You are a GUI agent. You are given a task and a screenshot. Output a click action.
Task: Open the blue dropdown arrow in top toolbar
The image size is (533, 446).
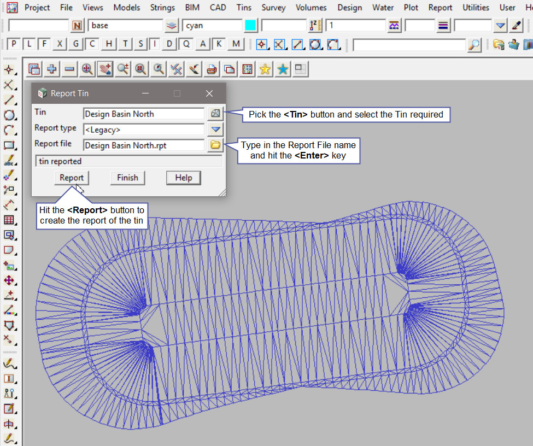tap(500, 25)
